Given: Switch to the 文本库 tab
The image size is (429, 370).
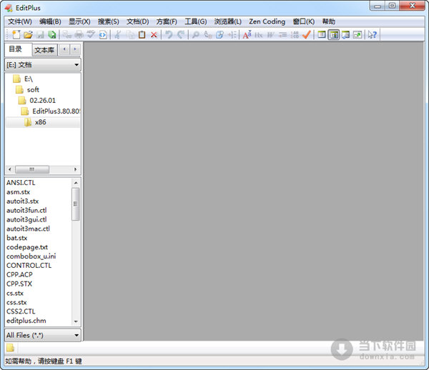Looking at the screenshot, I should click(x=44, y=50).
